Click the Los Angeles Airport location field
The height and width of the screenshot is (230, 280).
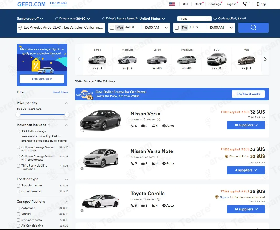pos(61,28)
